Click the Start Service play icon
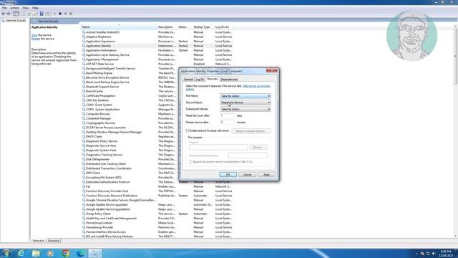This screenshot has width=458, height=258. 54,14
